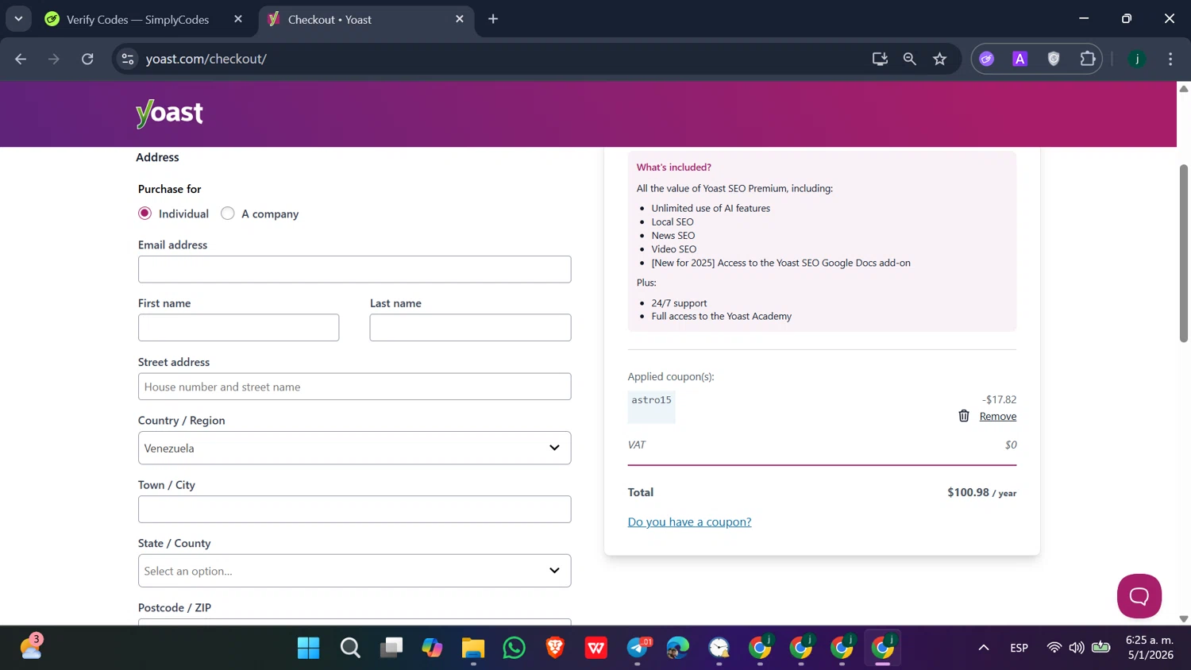Click ESP language indicator
Viewport: 1191px width, 670px height.
1019,649
